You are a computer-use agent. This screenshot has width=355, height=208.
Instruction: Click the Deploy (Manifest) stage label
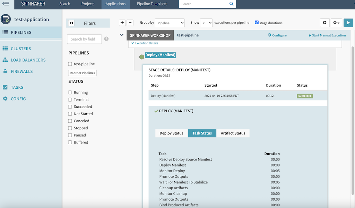click(160, 55)
